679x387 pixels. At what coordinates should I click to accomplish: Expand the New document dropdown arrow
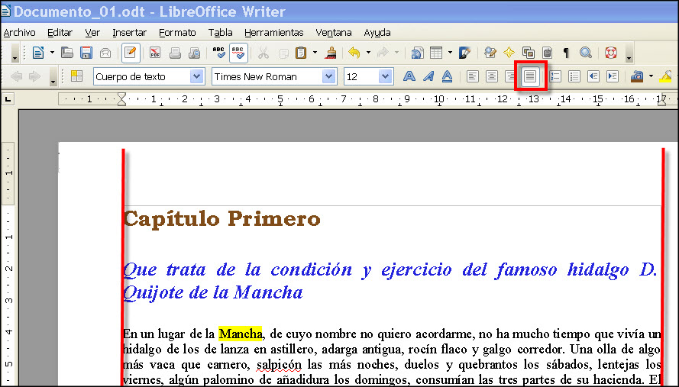pyautogui.click(x=52, y=53)
